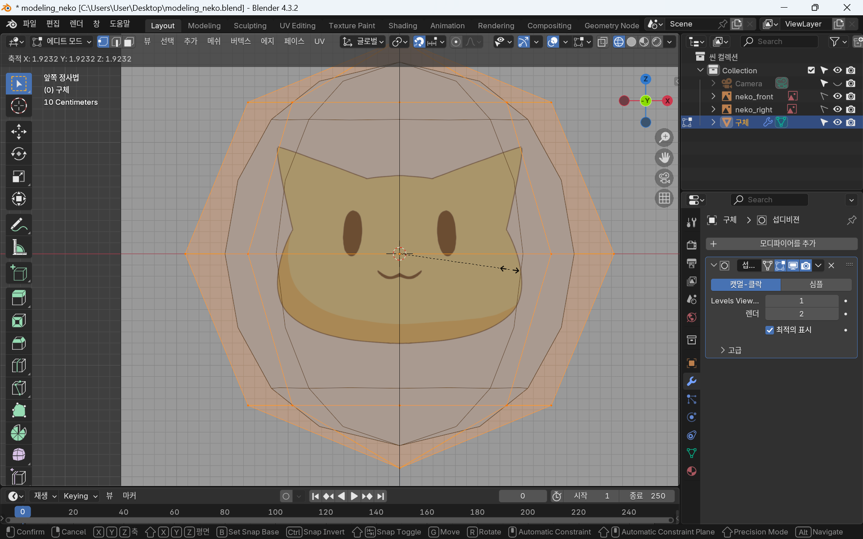
Task: Open the Keying dropdown in timeline
Action: [80, 496]
